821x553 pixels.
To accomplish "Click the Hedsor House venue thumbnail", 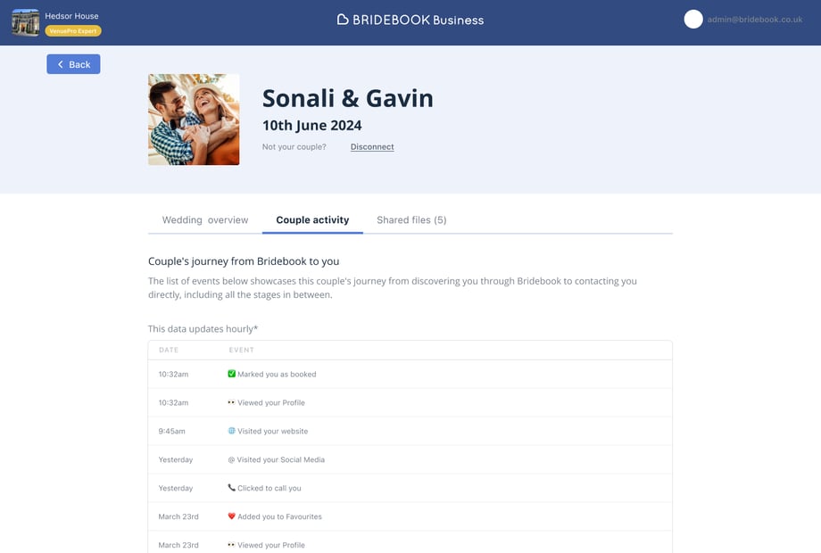I will click(25, 22).
